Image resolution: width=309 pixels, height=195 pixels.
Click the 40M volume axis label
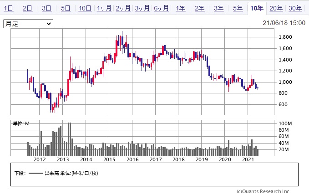tap(284, 143)
